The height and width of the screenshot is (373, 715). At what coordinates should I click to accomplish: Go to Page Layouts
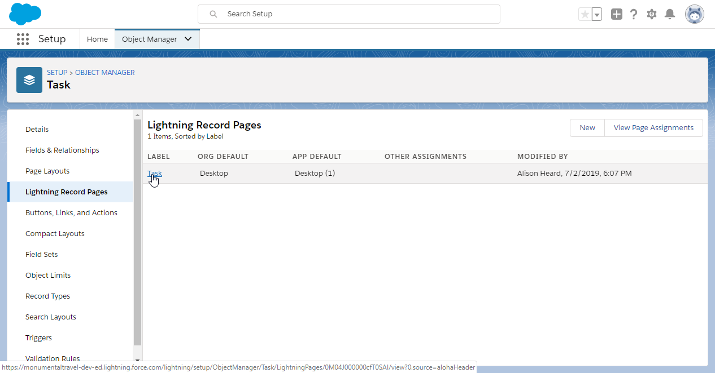47,171
